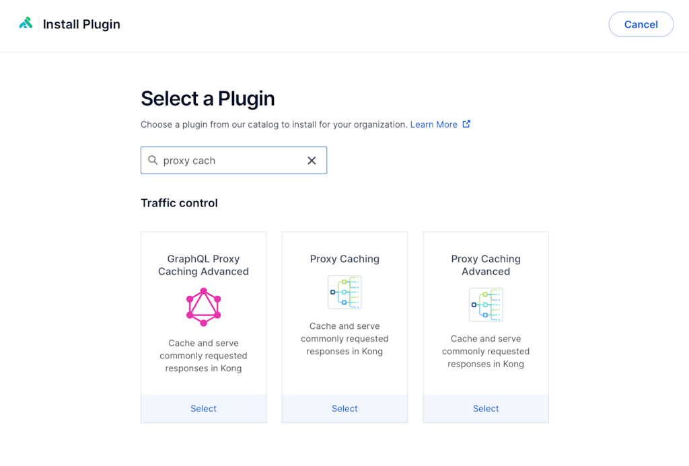The image size is (689, 466).
Task: Click the Install Plugin page title
Action: 81,24
